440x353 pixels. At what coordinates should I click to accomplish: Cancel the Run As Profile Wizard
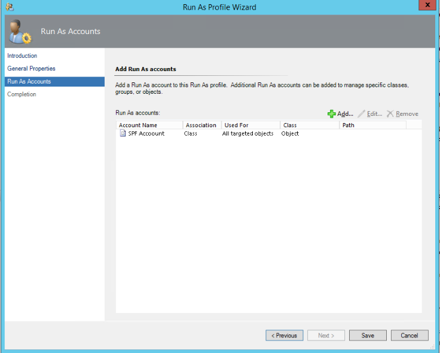point(410,335)
